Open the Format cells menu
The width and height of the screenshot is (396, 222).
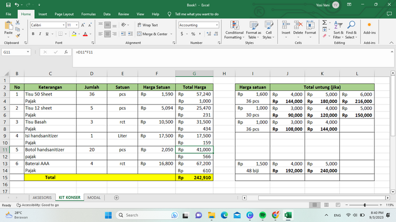(x=310, y=30)
